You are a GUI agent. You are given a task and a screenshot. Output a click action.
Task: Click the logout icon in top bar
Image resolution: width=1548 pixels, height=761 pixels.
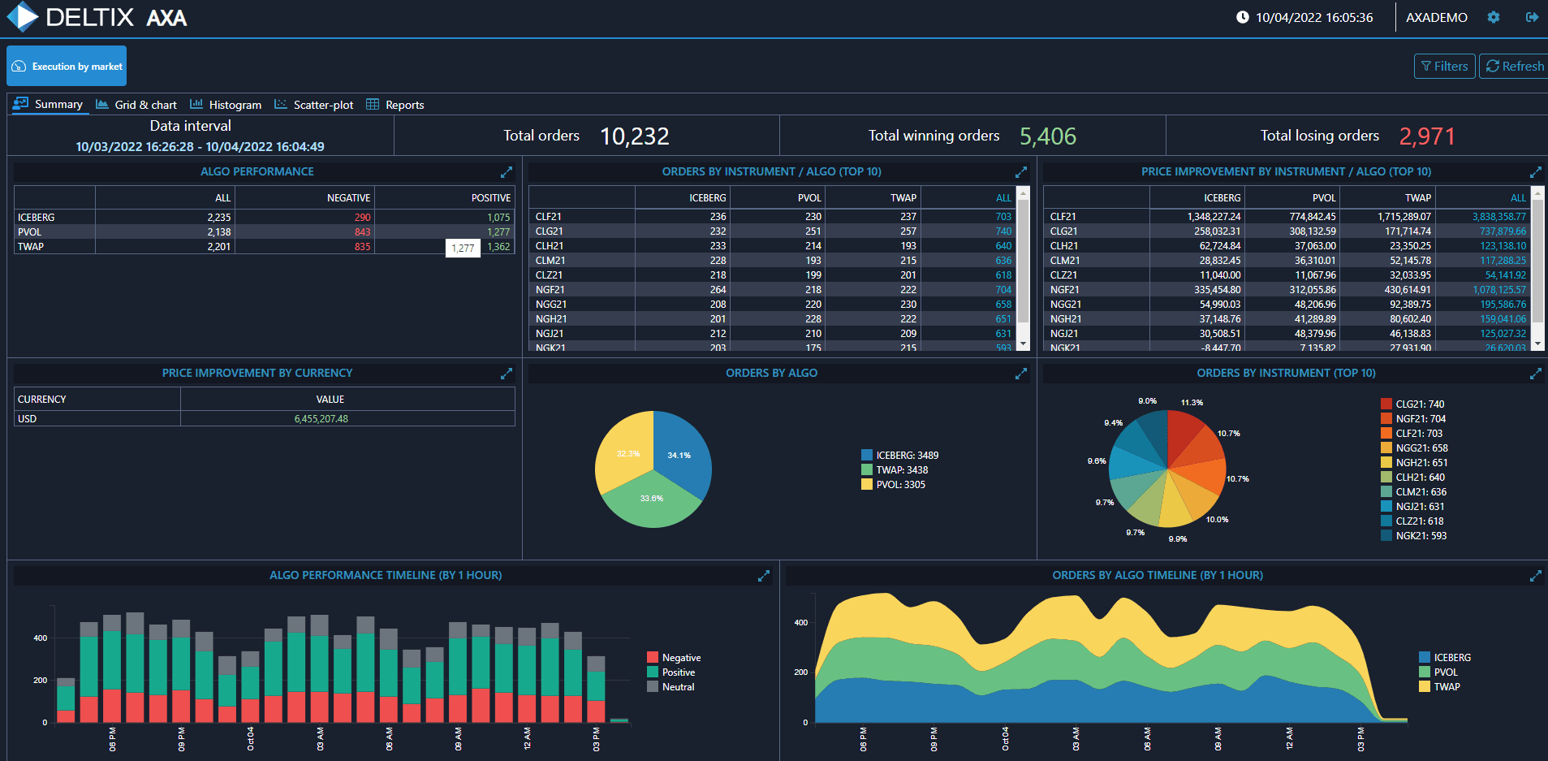click(x=1532, y=17)
